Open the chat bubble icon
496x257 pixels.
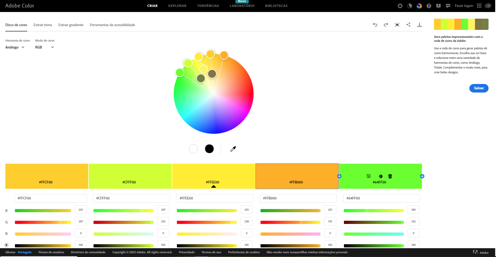click(448, 6)
